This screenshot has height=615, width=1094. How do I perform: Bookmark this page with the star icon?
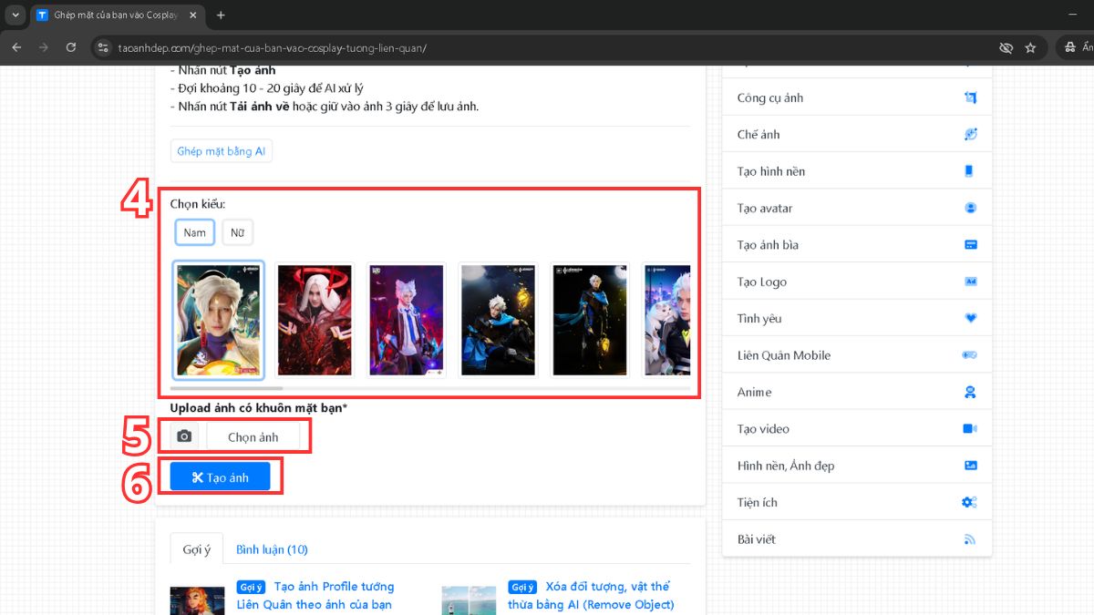pos(1030,47)
